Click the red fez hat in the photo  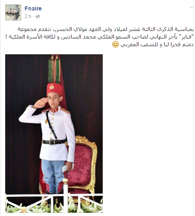pyautogui.click(x=55, y=89)
